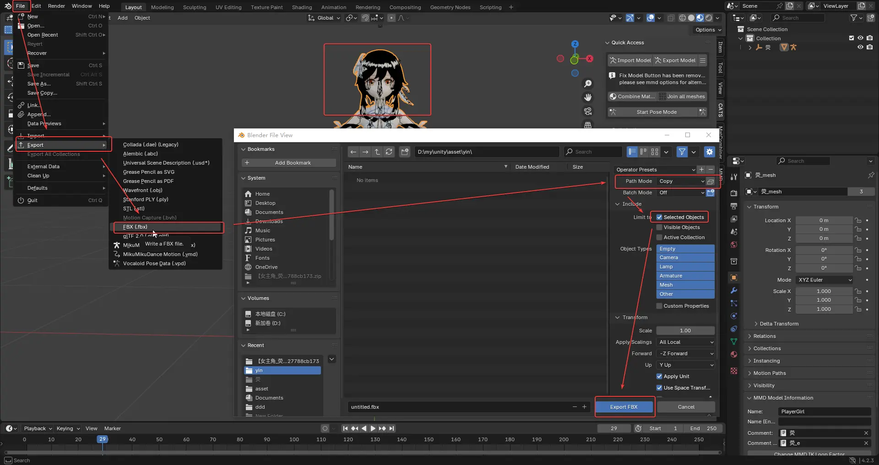Click Add Bookmark button
879x465 pixels.
[289, 163]
